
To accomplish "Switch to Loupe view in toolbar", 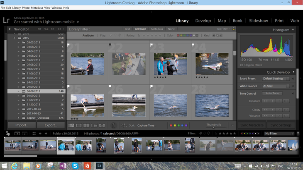I will tap(78, 125).
